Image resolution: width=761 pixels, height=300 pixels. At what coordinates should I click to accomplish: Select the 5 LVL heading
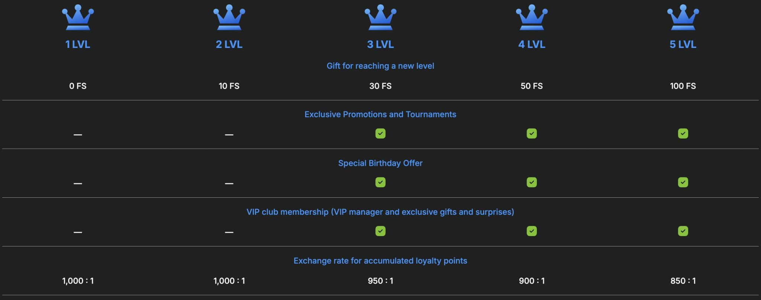[x=683, y=44]
